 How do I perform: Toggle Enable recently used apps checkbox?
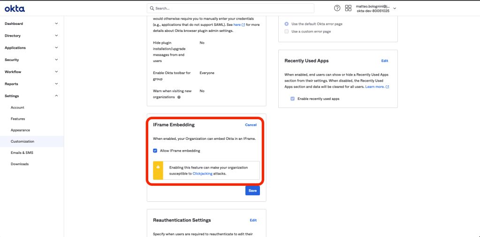tap(293, 99)
